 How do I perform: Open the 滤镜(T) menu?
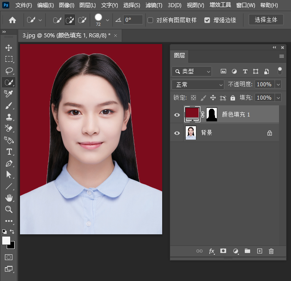(154, 5)
